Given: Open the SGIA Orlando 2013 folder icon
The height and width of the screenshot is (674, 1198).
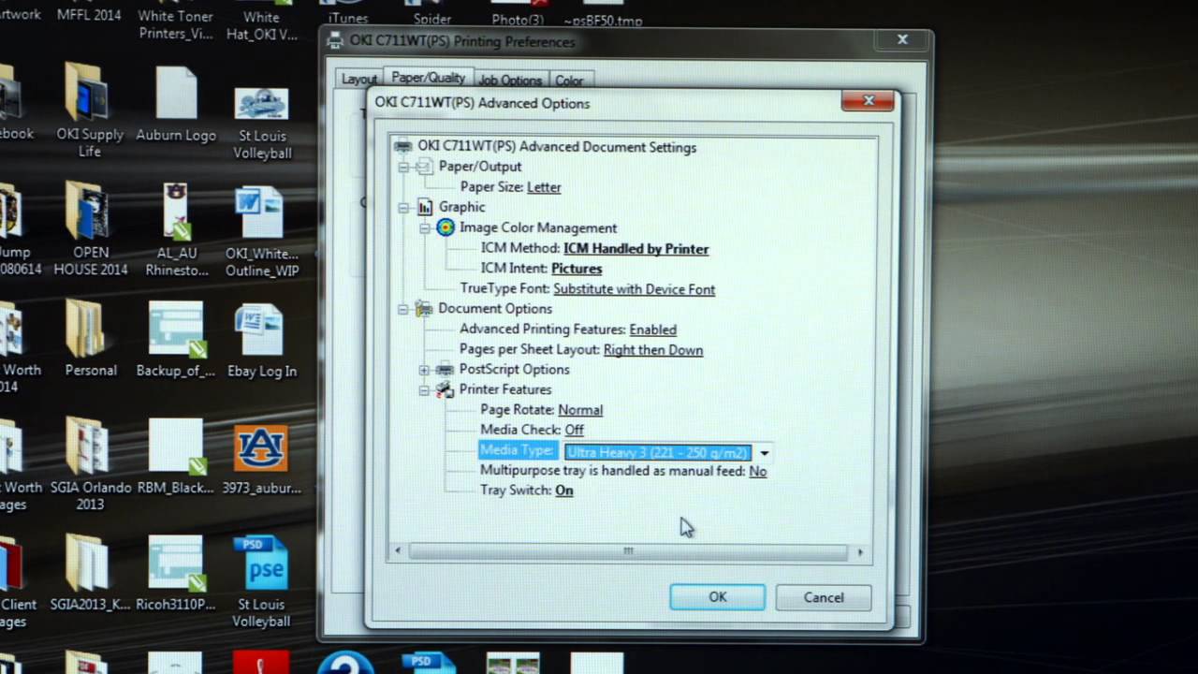Looking at the screenshot, I should pyautogui.click(x=89, y=447).
